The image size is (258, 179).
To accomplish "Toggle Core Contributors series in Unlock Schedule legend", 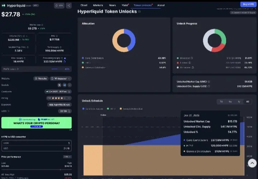I will click(x=93, y=108).
